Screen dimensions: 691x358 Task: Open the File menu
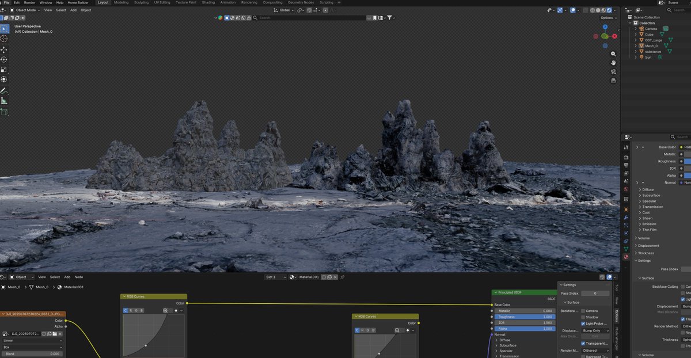(7, 2)
